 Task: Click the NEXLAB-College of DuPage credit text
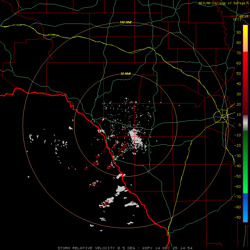click(222, 3)
